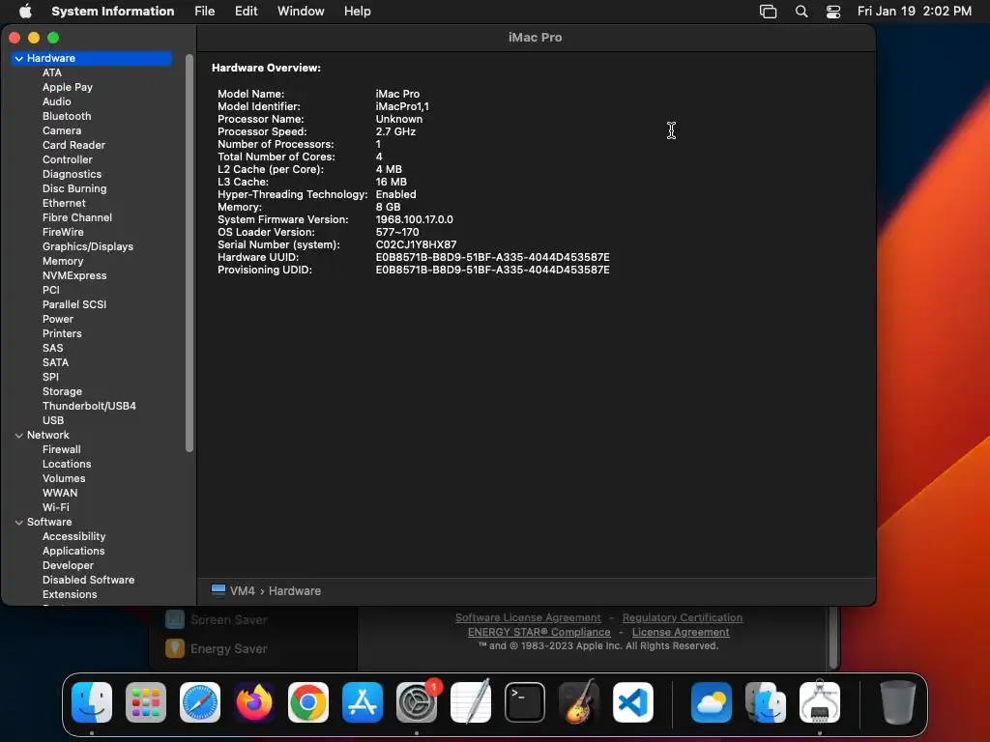990x742 pixels.
Task: Open ENERGY STAR Compliance link
Action: click(539, 632)
